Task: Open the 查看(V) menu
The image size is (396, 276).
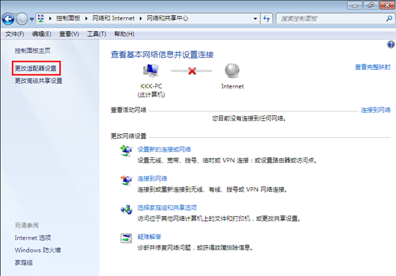Action: (x=69, y=34)
